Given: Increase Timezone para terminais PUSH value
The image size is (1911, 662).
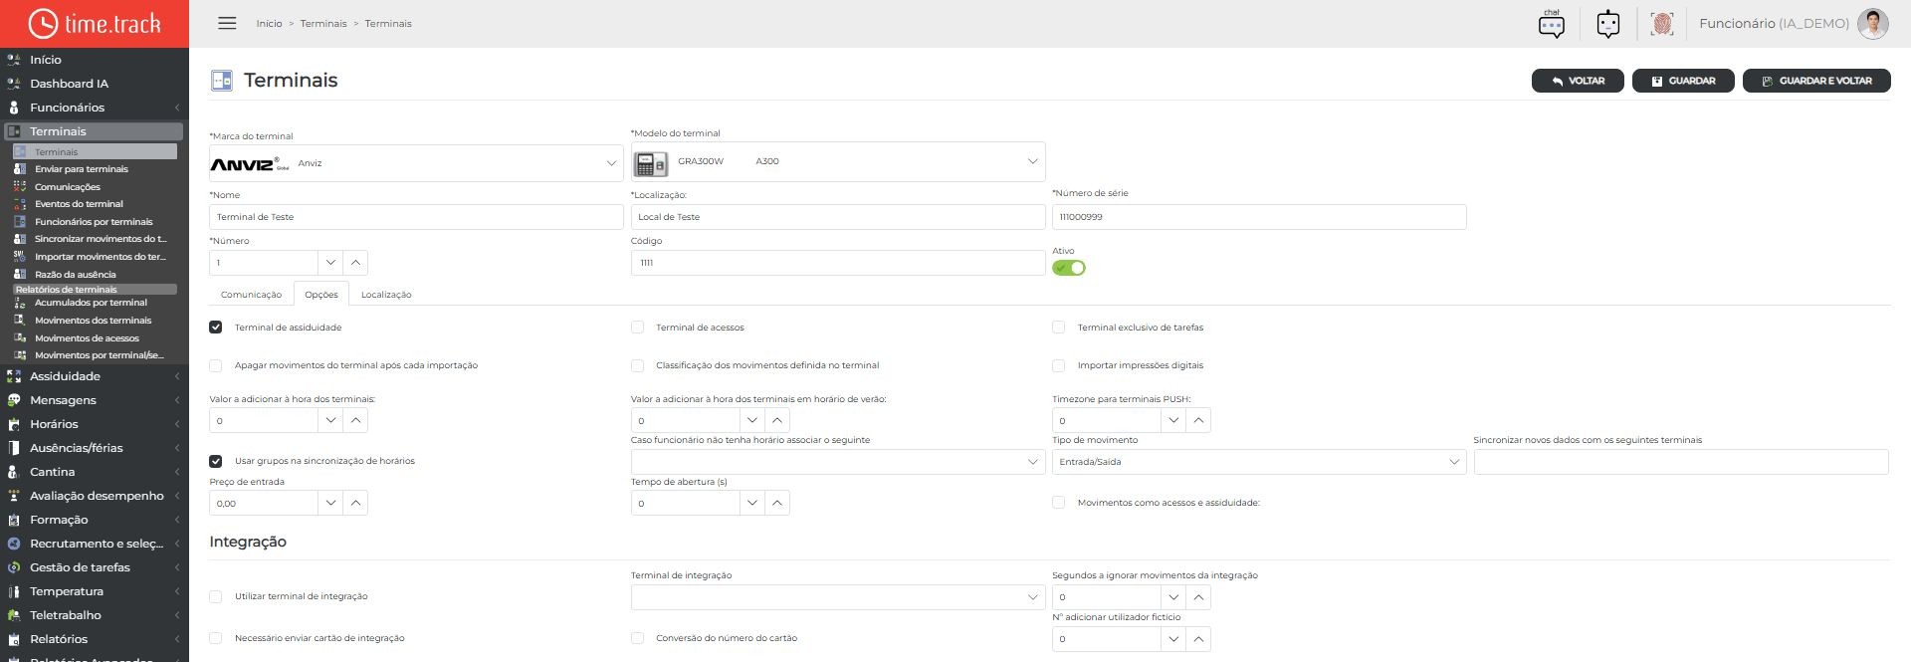Looking at the screenshot, I should point(1198,420).
